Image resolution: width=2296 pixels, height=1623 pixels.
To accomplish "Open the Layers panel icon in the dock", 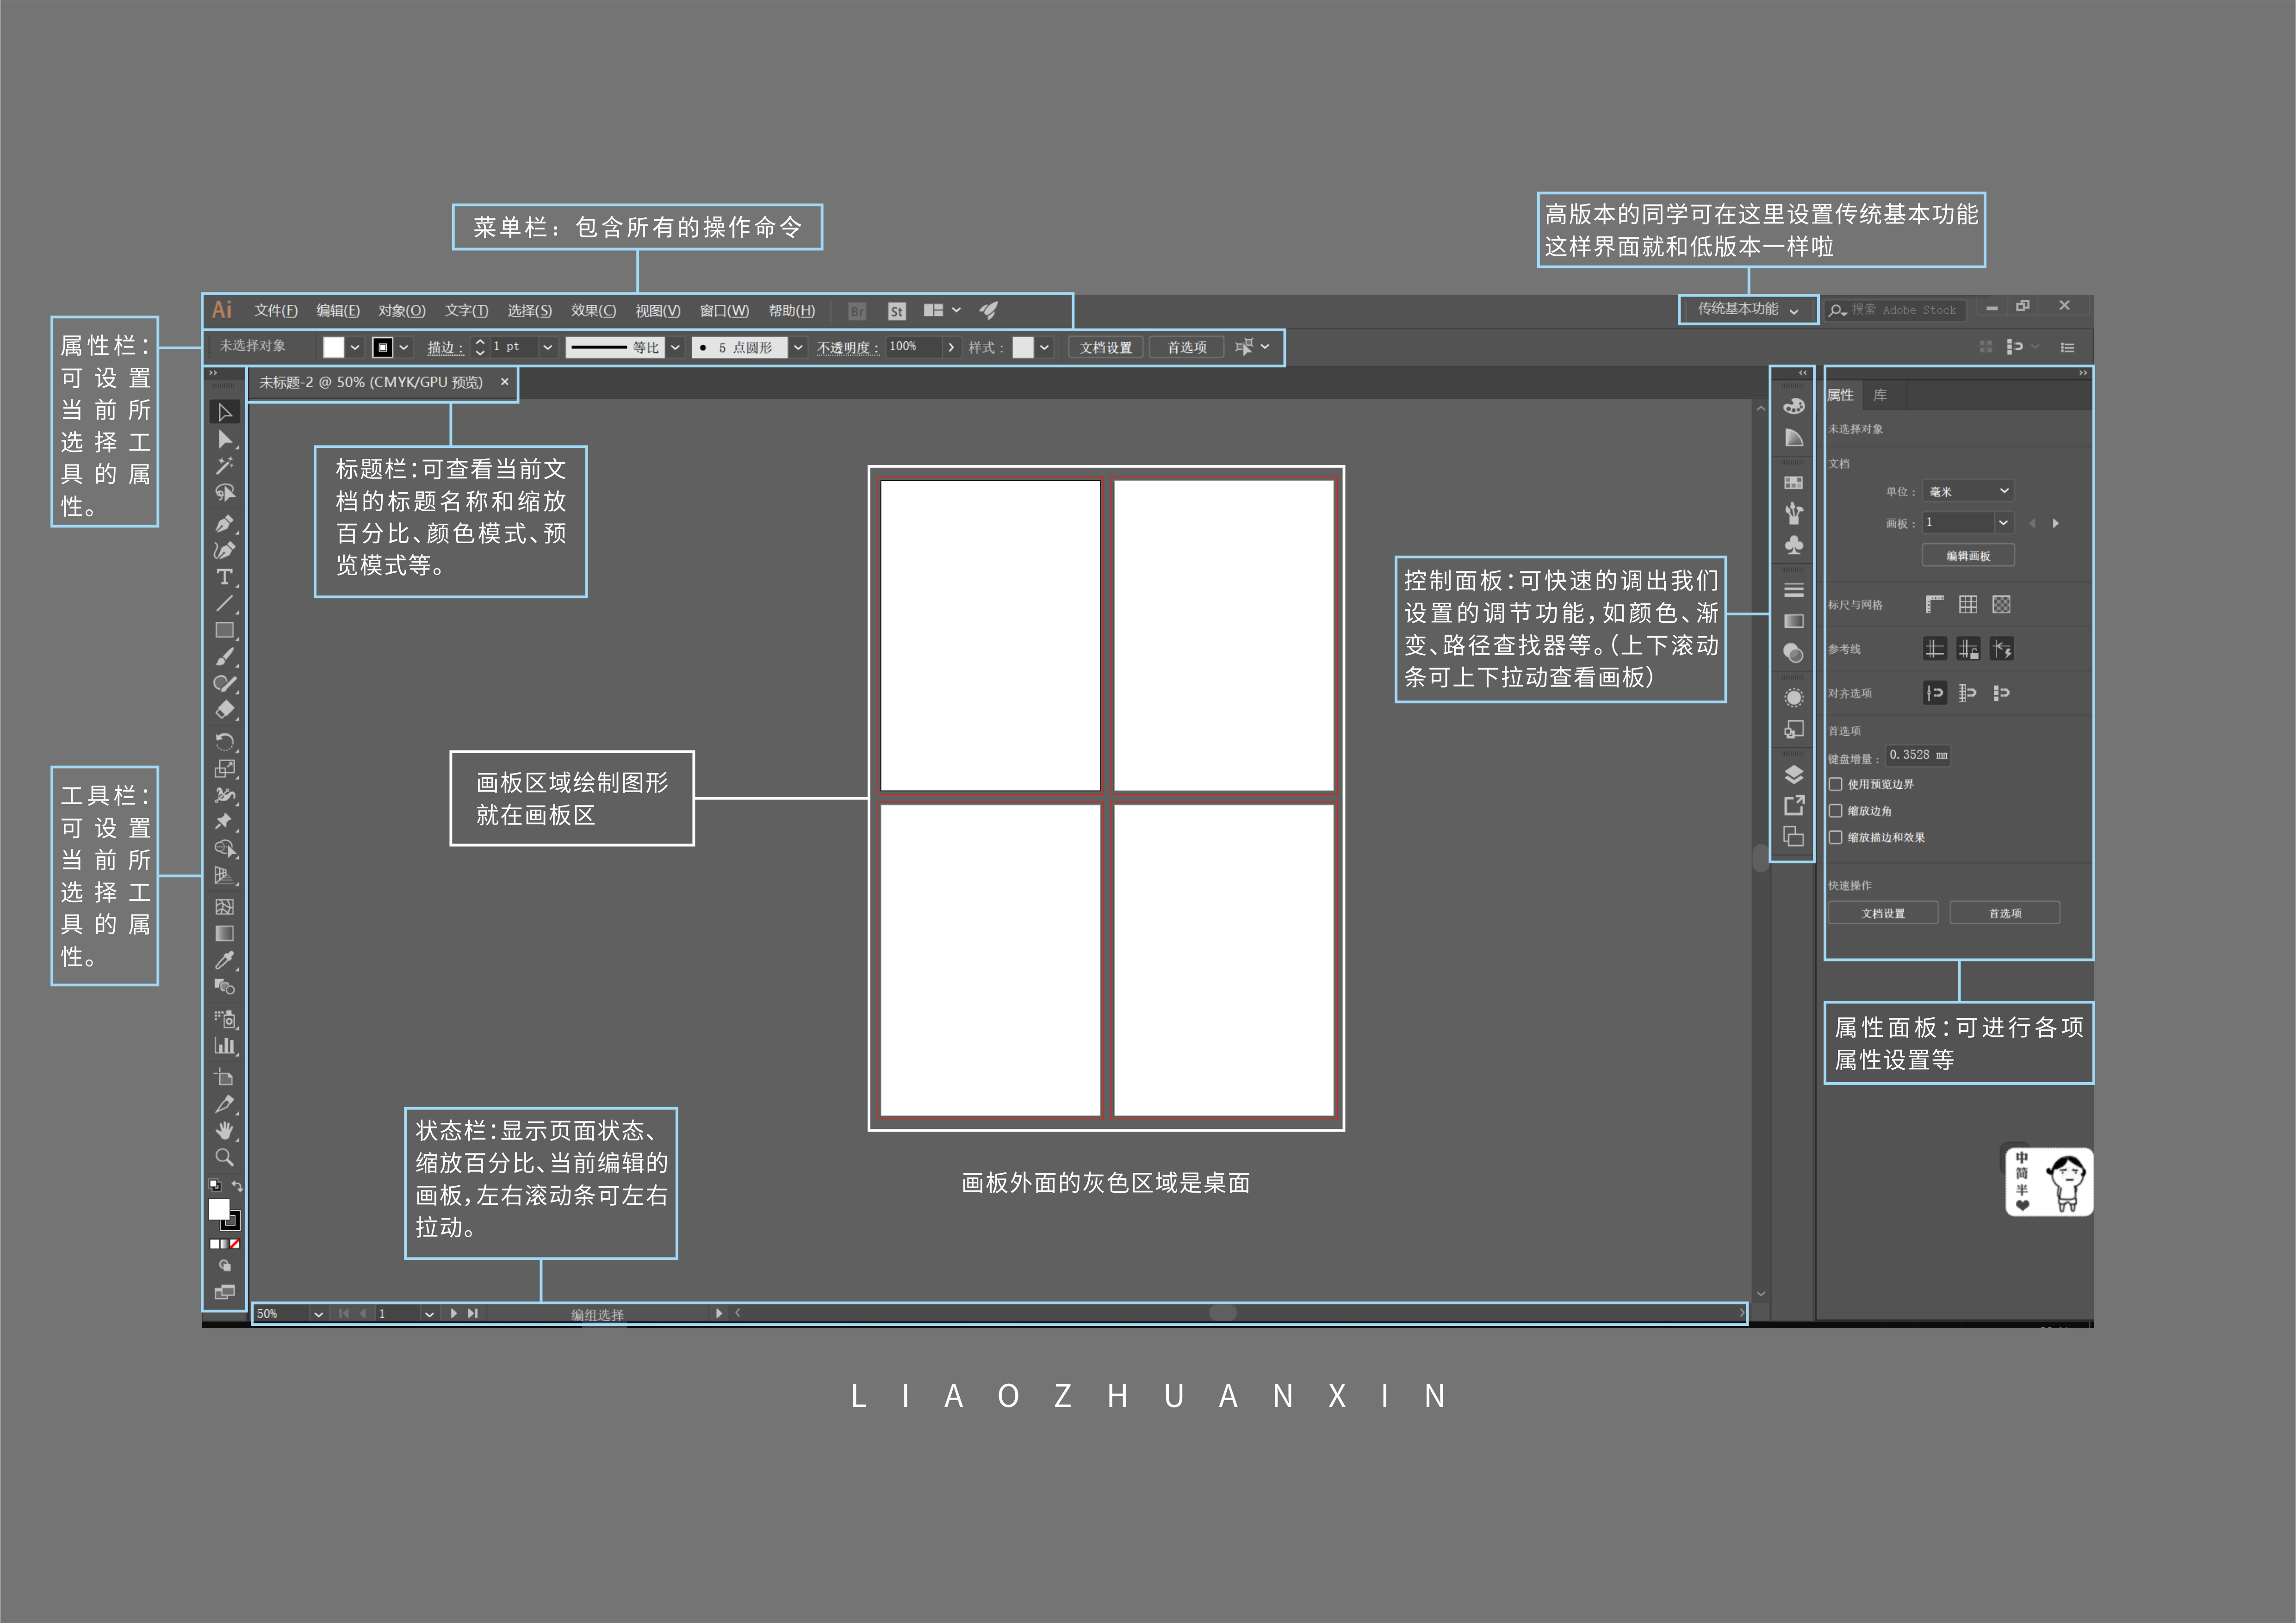I will [1793, 774].
